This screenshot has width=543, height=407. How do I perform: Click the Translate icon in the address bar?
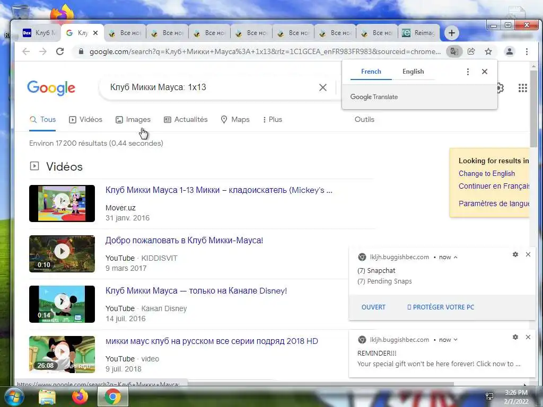click(454, 51)
